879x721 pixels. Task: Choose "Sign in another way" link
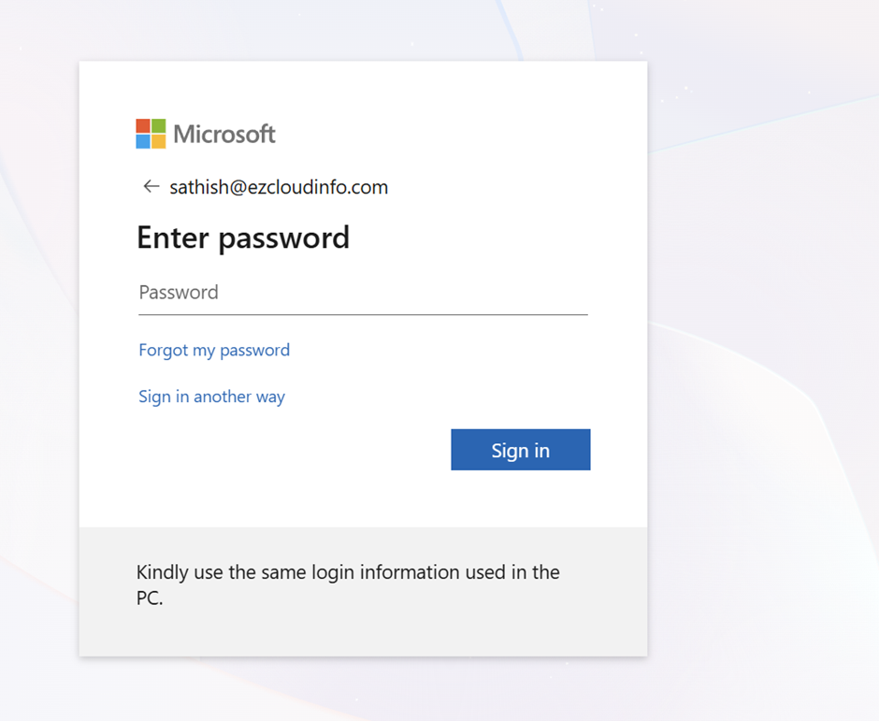[211, 397]
